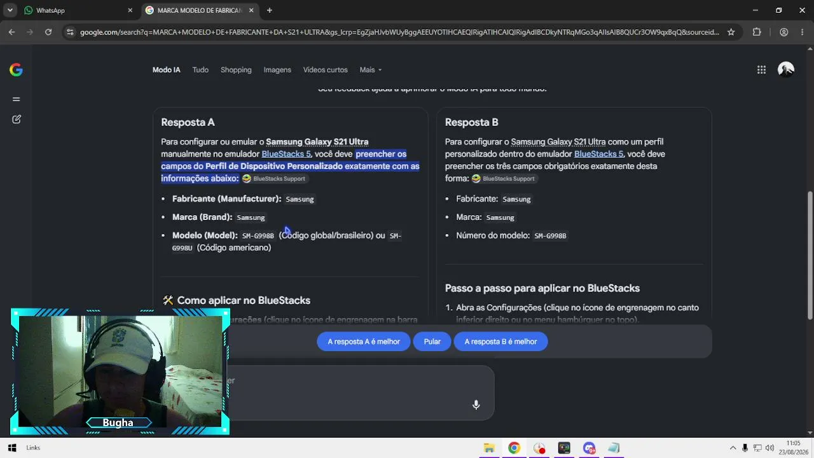Open the volume control in system tray

click(x=769, y=448)
